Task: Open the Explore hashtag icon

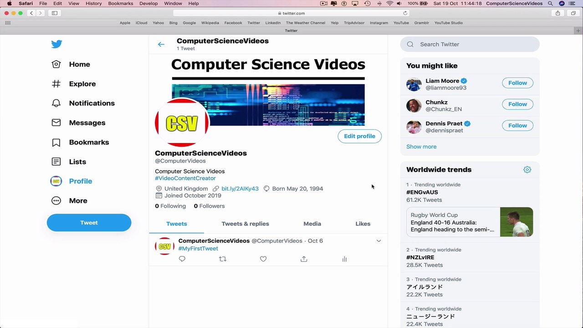Action: pyautogui.click(x=56, y=84)
